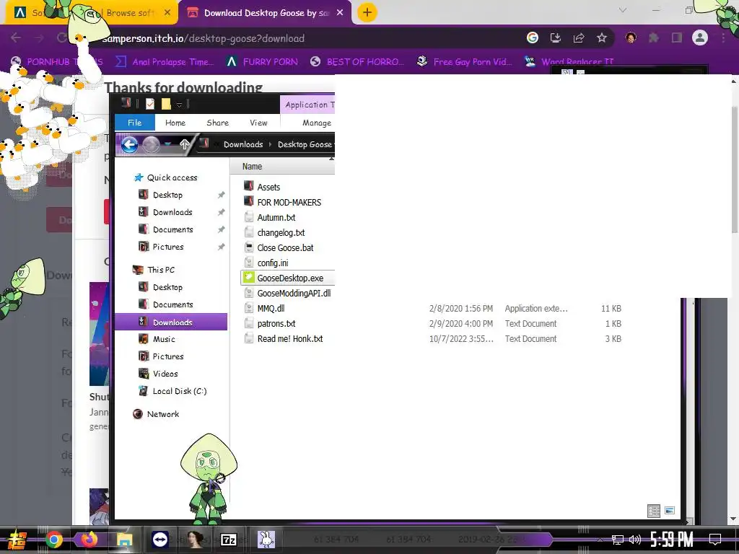This screenshot has width=739, height=554.
Task: Open the File tab in Explorer
Action: pyautogui.click(x=134, y=123)
